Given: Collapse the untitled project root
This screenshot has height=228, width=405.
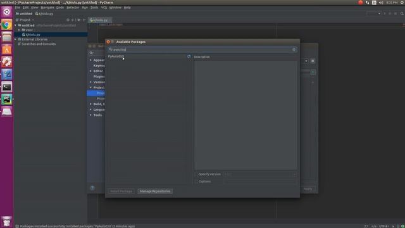Looking at the screenshot, I should [15, 25].
